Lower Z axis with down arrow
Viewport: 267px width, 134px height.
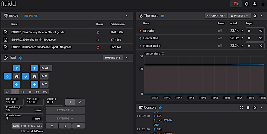click(35, 84)
